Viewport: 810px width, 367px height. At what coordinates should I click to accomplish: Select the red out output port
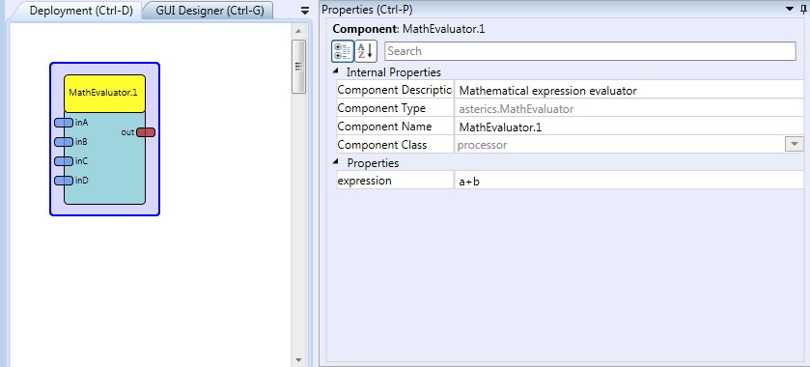146,132
